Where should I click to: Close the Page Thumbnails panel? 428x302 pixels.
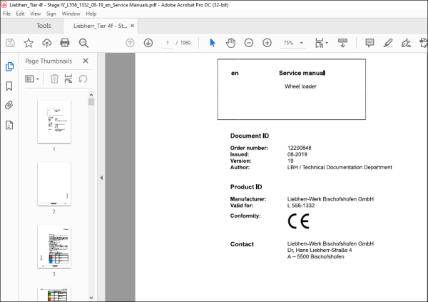pos(86,61)
